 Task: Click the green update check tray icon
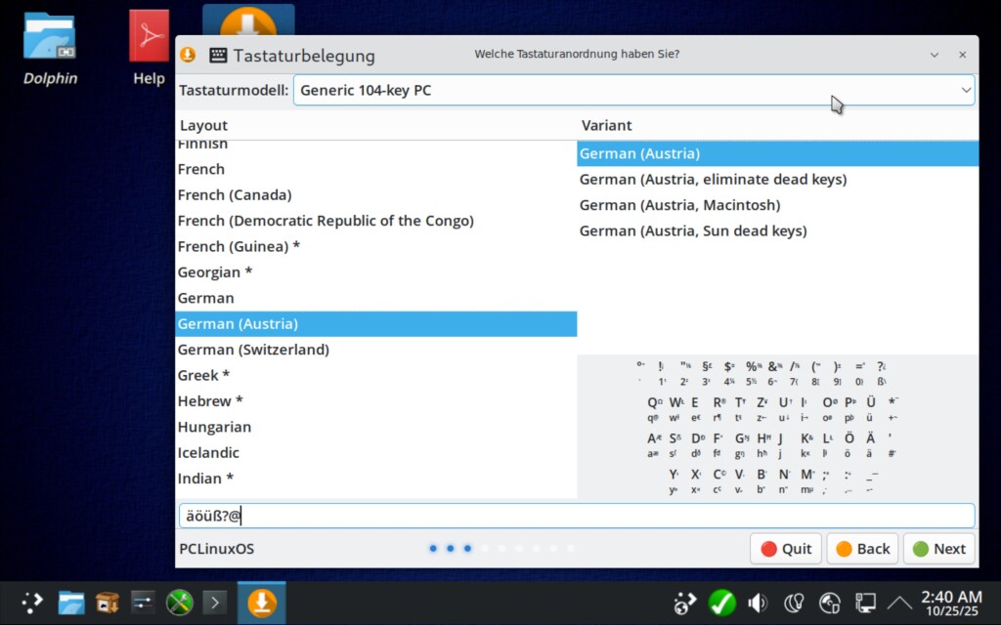point(721,603)
